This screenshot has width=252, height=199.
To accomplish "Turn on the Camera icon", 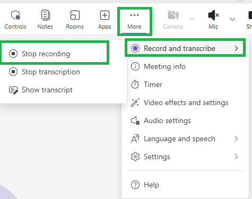I will pyautogui.click(x=173, y=15).
